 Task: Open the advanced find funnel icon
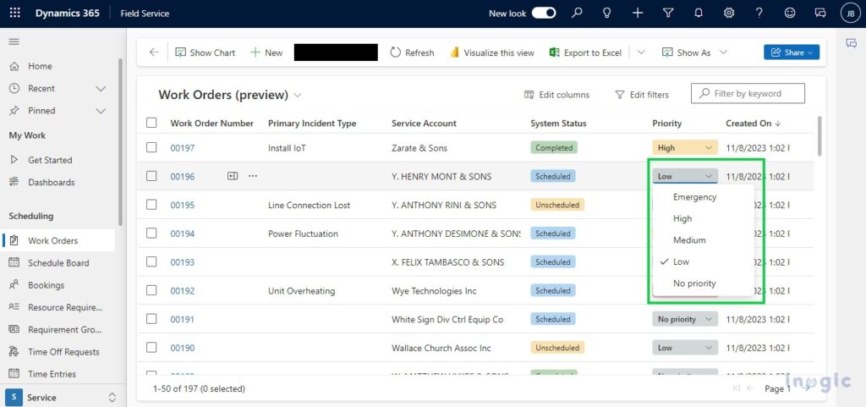668,13
